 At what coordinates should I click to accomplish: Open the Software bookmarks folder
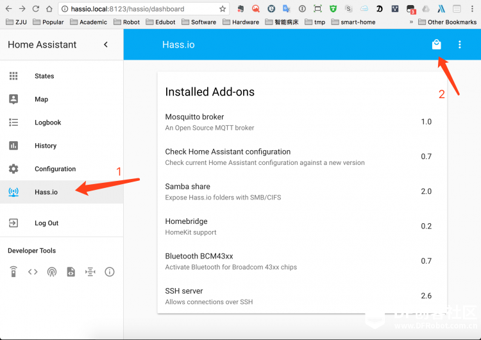[199, 22]
